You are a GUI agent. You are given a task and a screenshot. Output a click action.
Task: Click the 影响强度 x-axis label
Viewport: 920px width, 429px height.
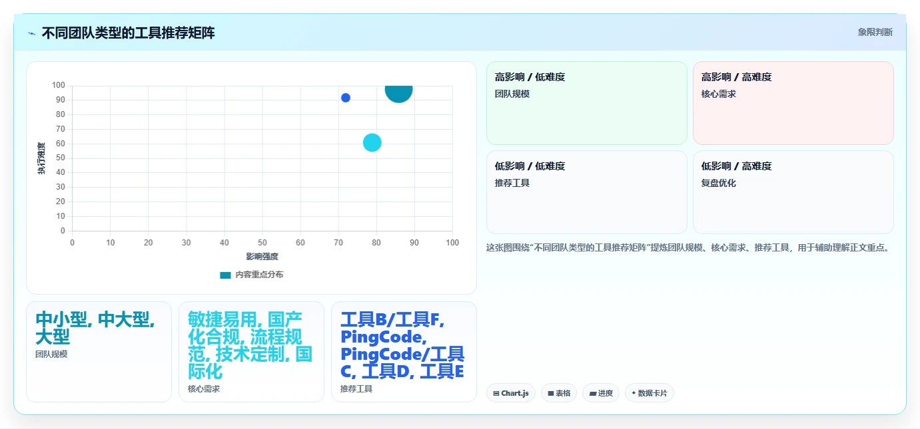[262, 256]
